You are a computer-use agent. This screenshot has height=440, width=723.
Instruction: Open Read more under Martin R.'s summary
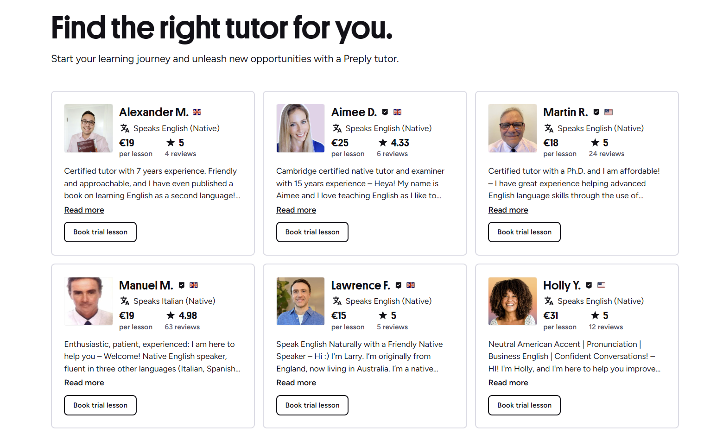pyautogui.click(x=508, y=210)
